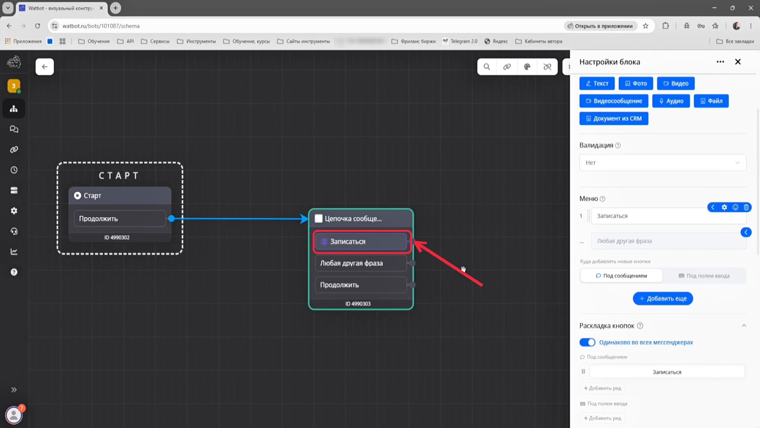The width and height of the screenshot is (760, 428).
Task: Open the help question mark sidebar icon
Action: 14,272
